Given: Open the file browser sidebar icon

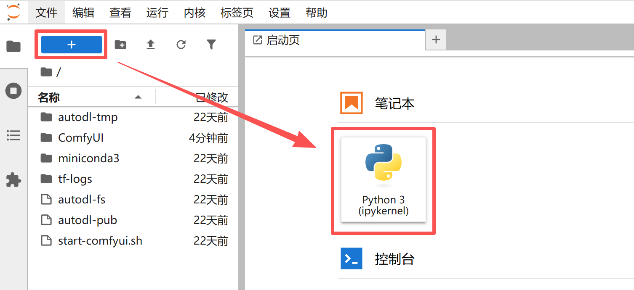Looking at the screenshot, I should [x=13, y=46].
